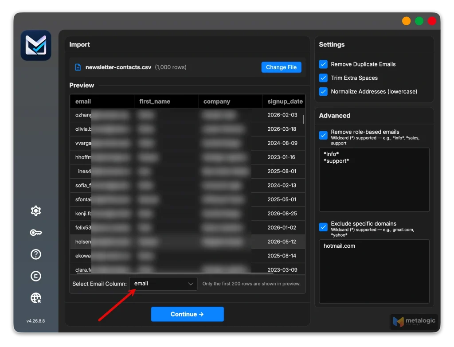The image size is (454, 347).
Task: Click the copyright circle icon
Action: (36, 276)
